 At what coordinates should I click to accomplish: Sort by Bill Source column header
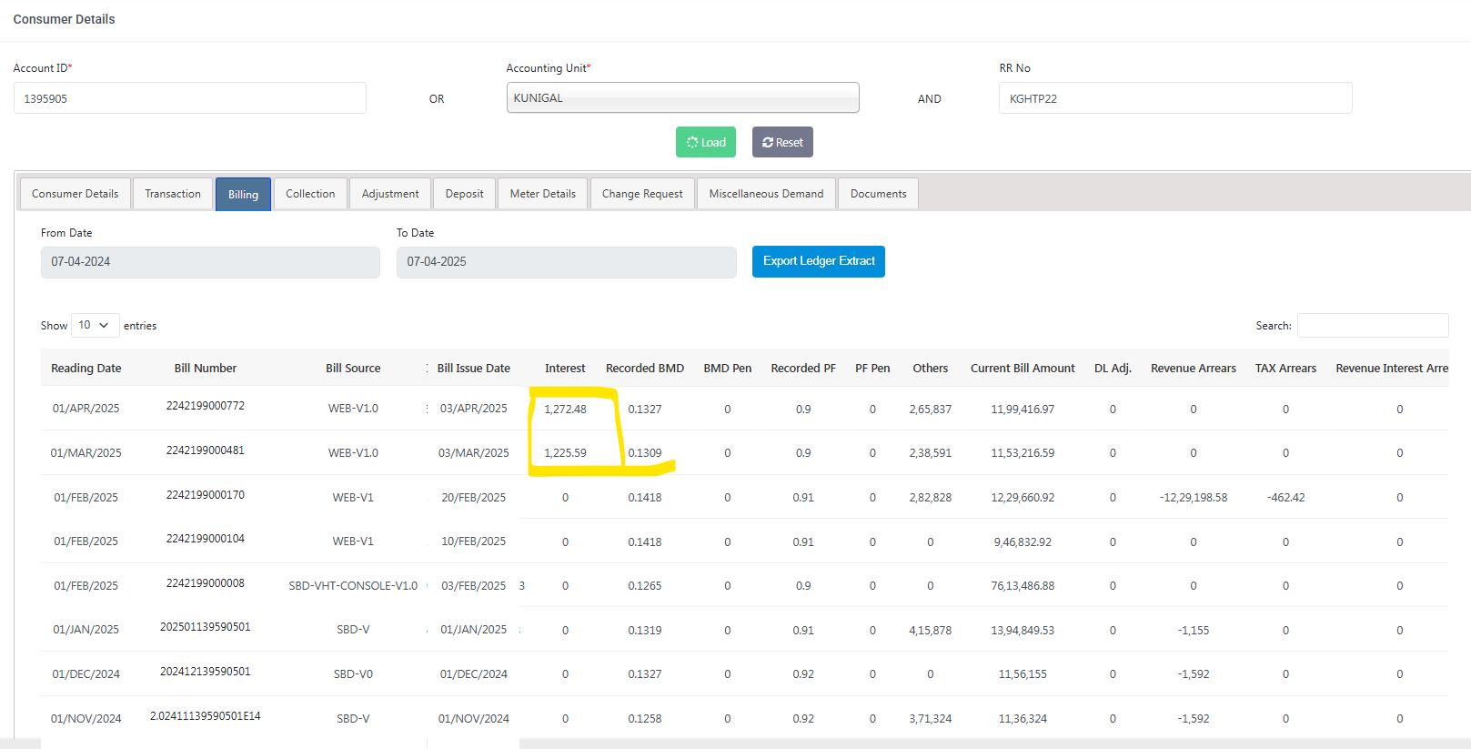353,369
